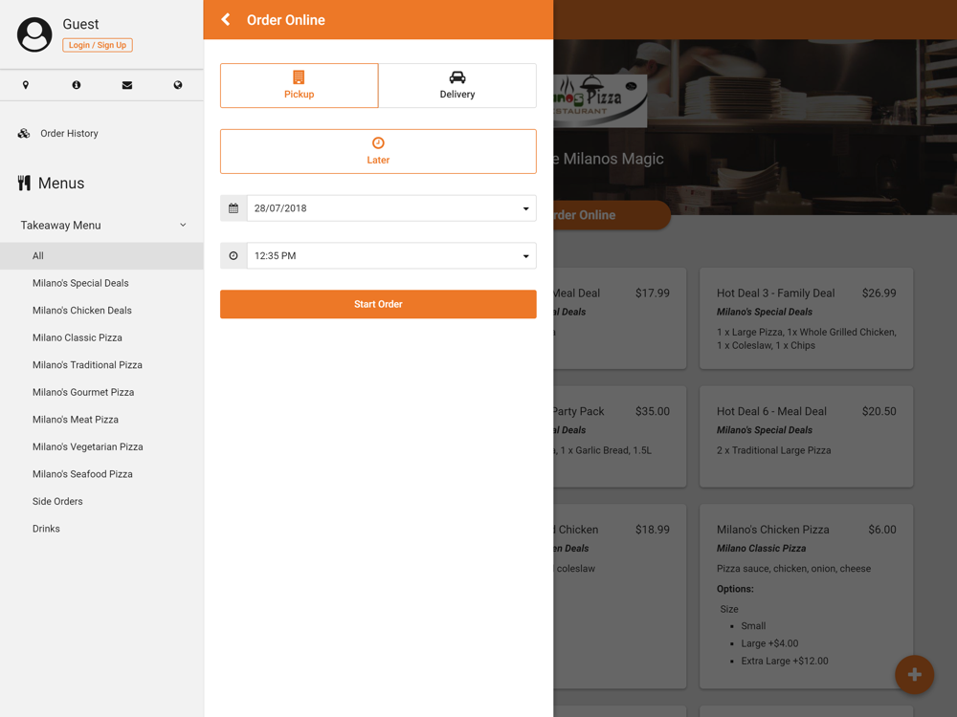The image size is (957, 717).
Task: Collapse the Takeaway Menu section
Action: [x=183, y=225]
